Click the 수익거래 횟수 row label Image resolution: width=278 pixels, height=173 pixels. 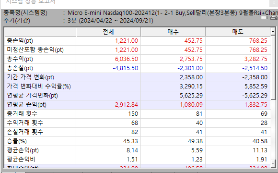pos(25,123)
